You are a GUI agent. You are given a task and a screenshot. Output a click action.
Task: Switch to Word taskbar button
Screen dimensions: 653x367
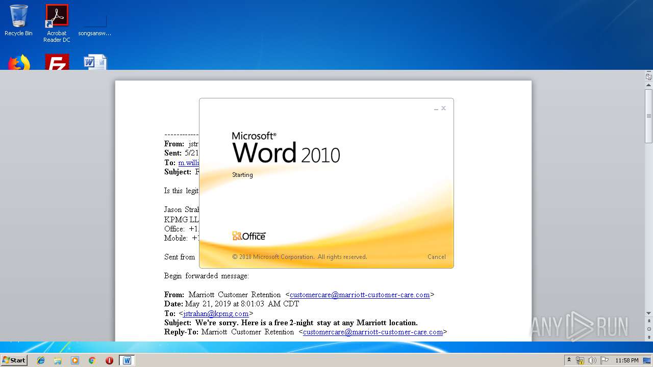(x=127, y=360)
